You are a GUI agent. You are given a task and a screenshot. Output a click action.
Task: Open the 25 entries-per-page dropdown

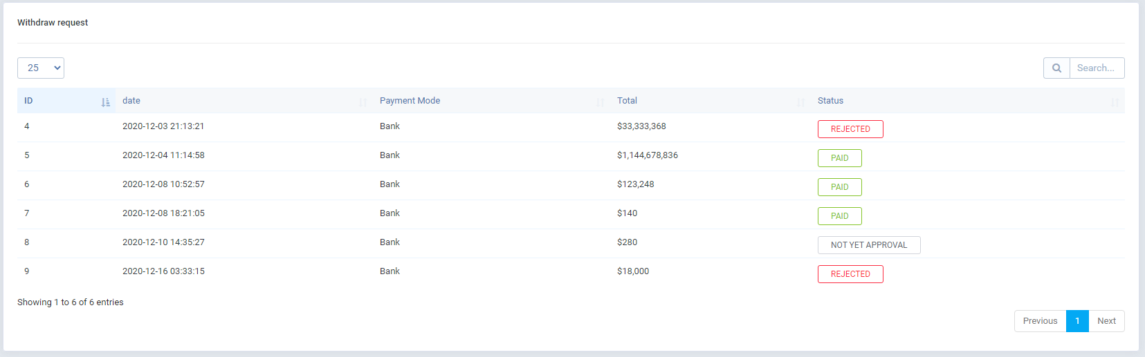41,68
